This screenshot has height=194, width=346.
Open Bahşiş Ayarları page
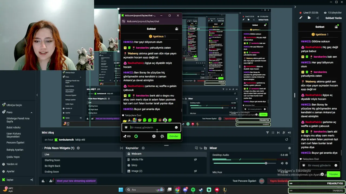coord(15,150)
